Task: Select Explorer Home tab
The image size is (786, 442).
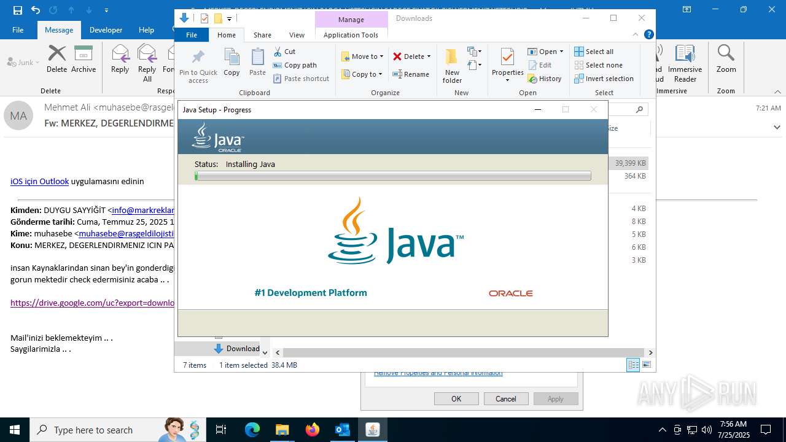Action: pos(226,35)
